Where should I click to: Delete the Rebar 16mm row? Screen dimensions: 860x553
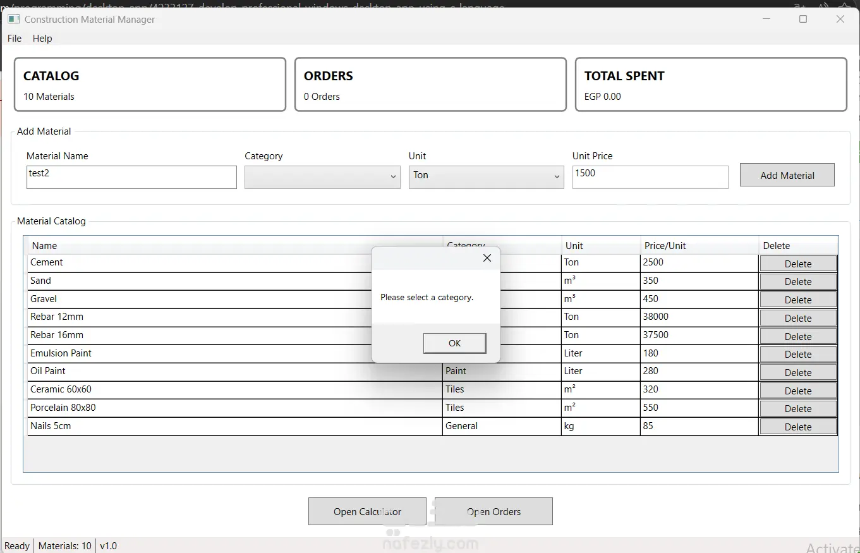pyautogui.click(x=798, y=336)
